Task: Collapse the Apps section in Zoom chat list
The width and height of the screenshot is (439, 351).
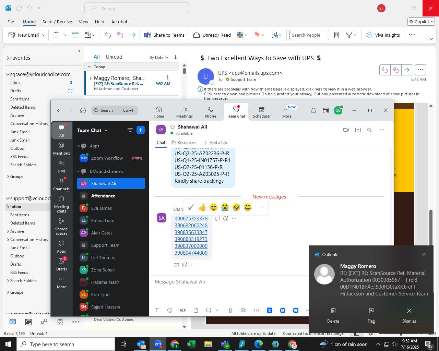Action: [x=78, y=146]
